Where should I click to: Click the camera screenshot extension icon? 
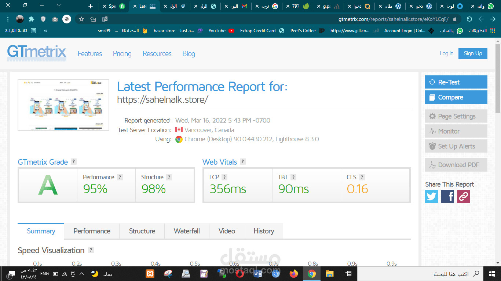point(55,19)
